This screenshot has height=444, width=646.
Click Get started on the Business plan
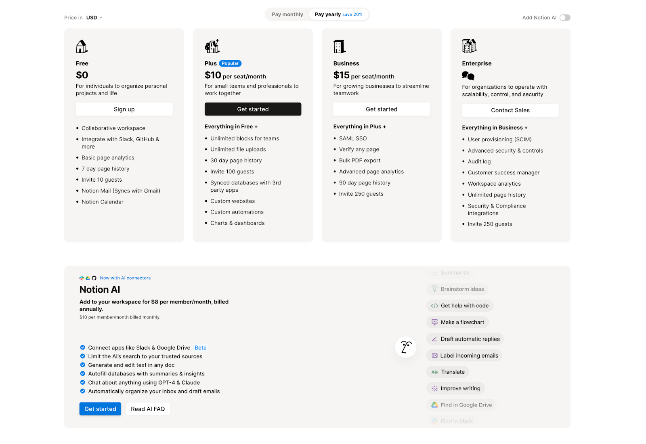382,109
